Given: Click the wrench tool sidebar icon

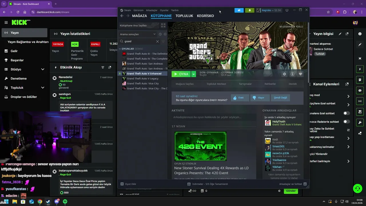Looking at the screenshot, I should click(x=360, y=122).
